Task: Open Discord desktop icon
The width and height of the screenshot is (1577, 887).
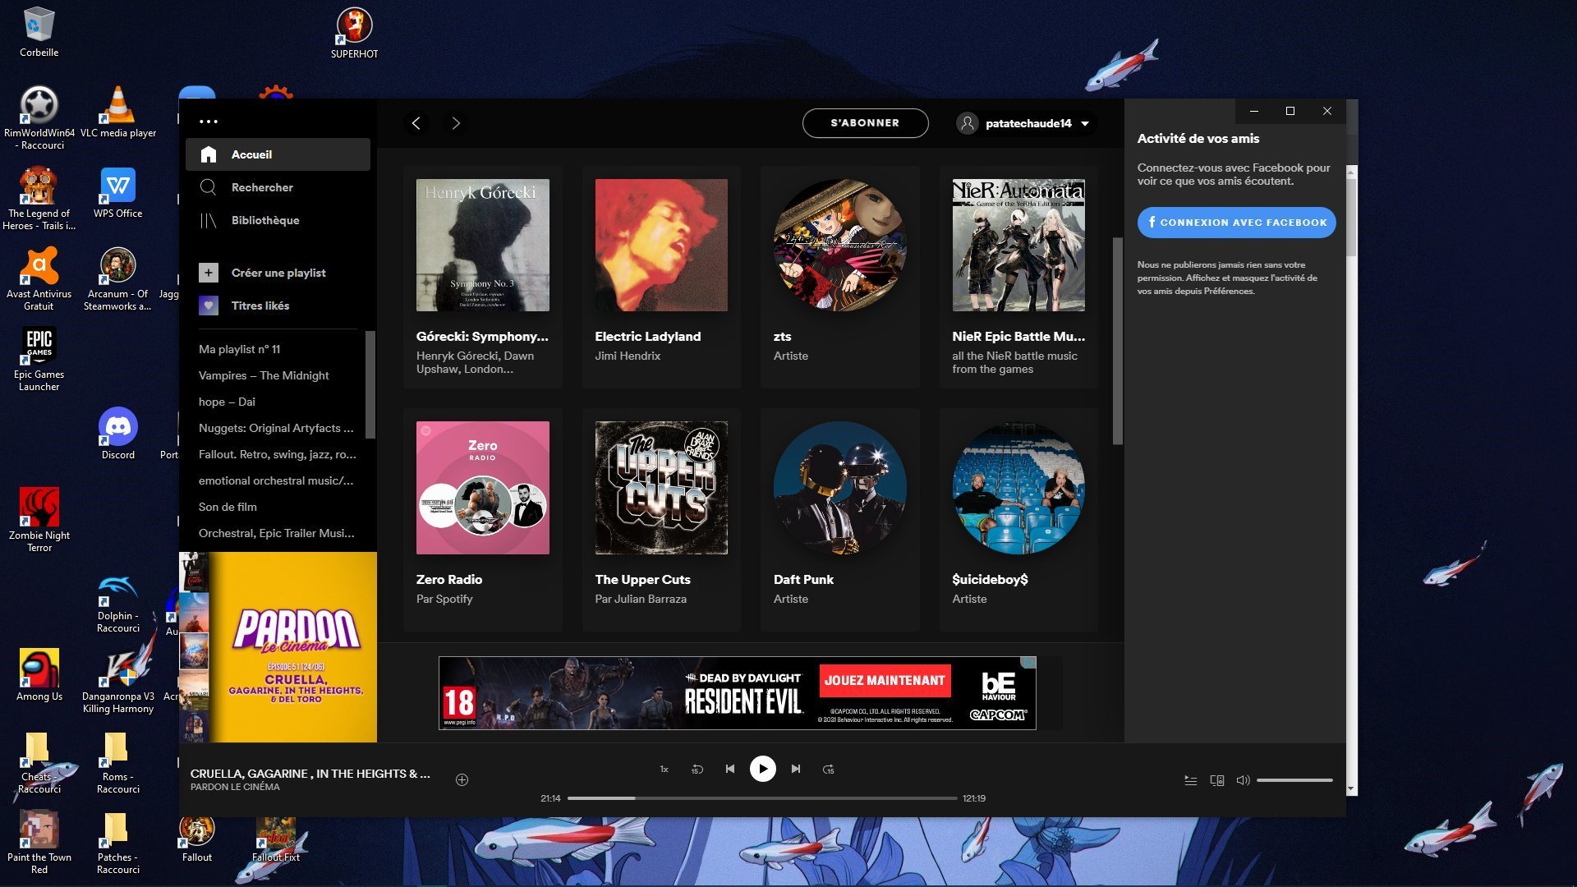Action: (117, 434)
